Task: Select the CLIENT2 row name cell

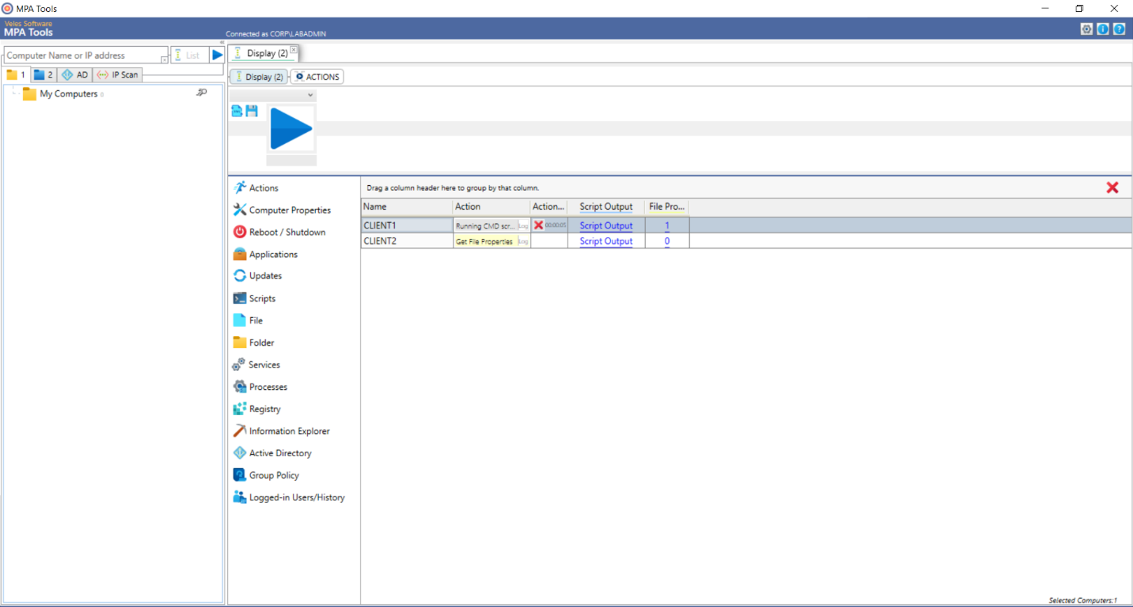Action: click(x=407, y=241)
